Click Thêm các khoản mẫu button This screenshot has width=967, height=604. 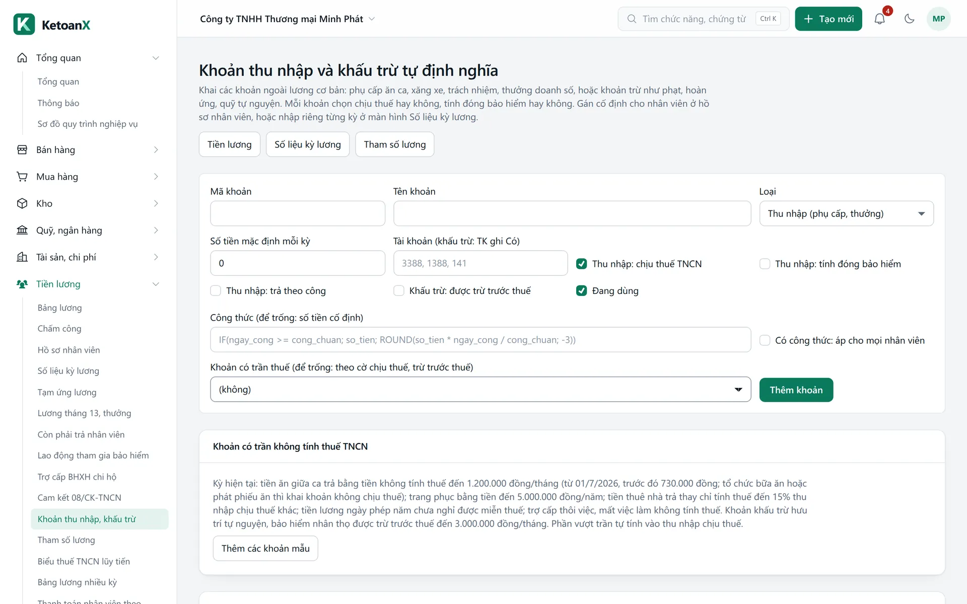(x=265, y=548)
